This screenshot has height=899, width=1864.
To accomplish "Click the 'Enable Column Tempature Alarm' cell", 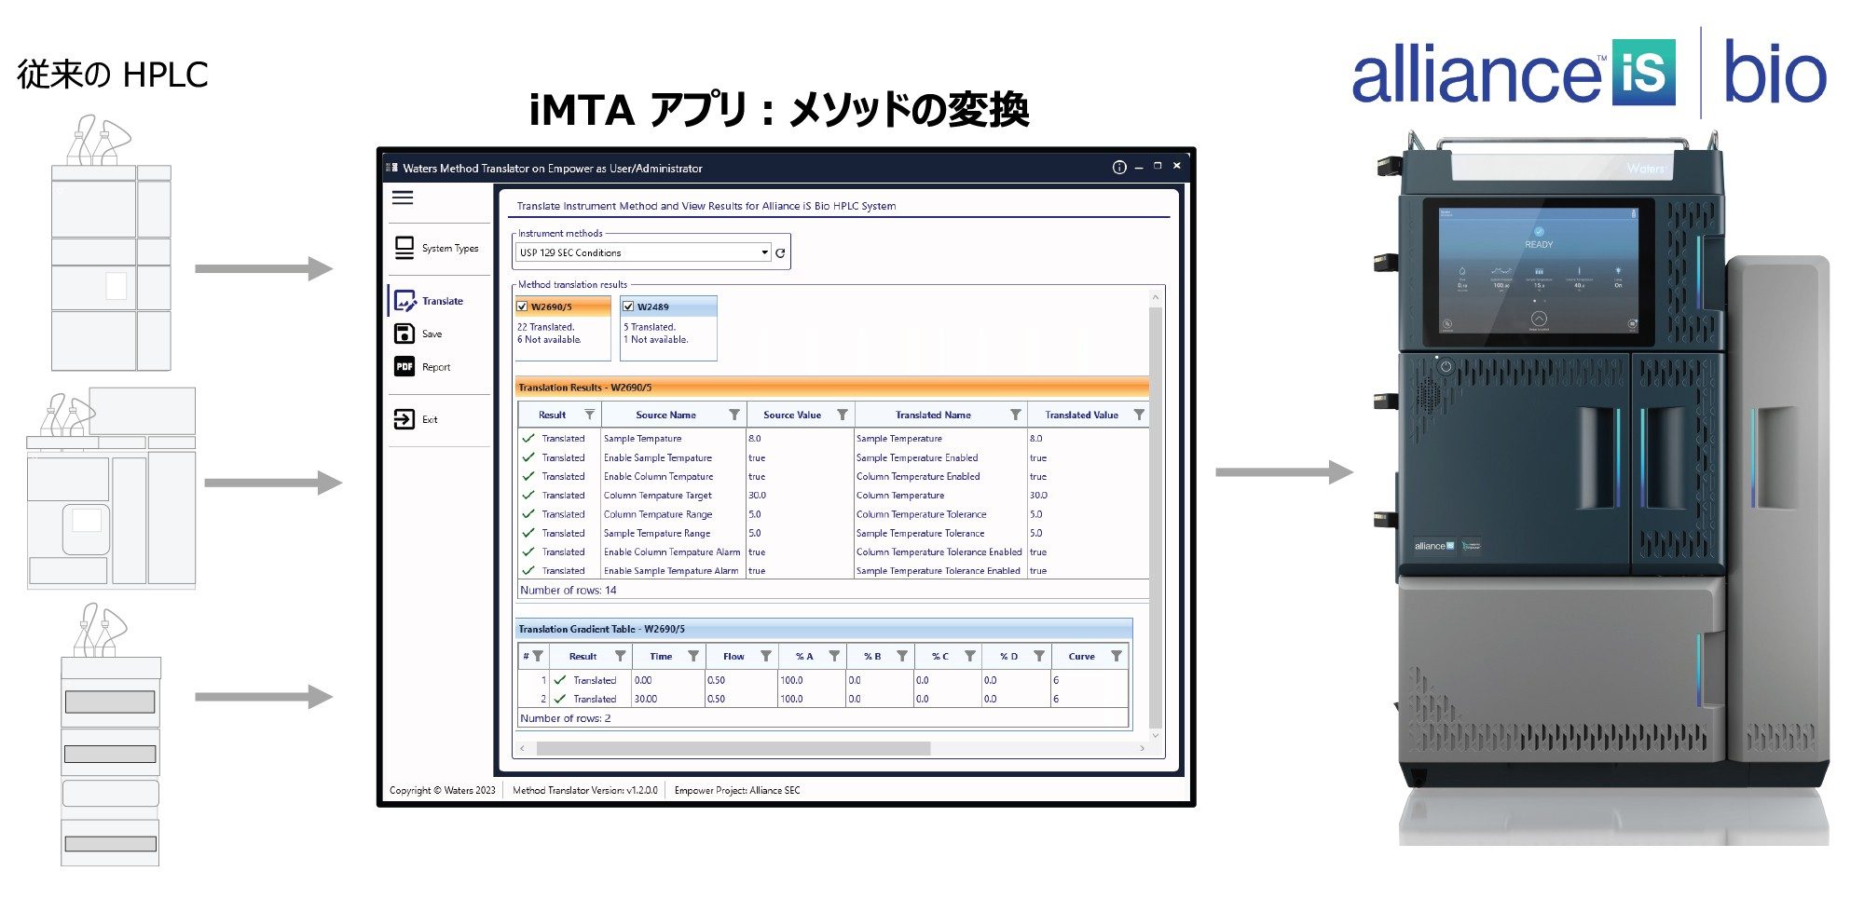I will 672,552.
